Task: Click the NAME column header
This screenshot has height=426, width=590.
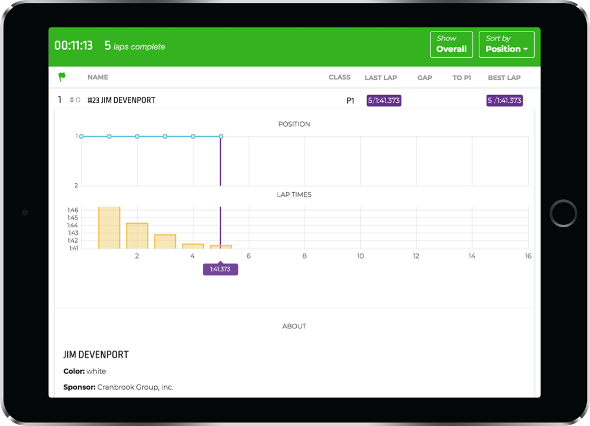Action: (98, 77)
